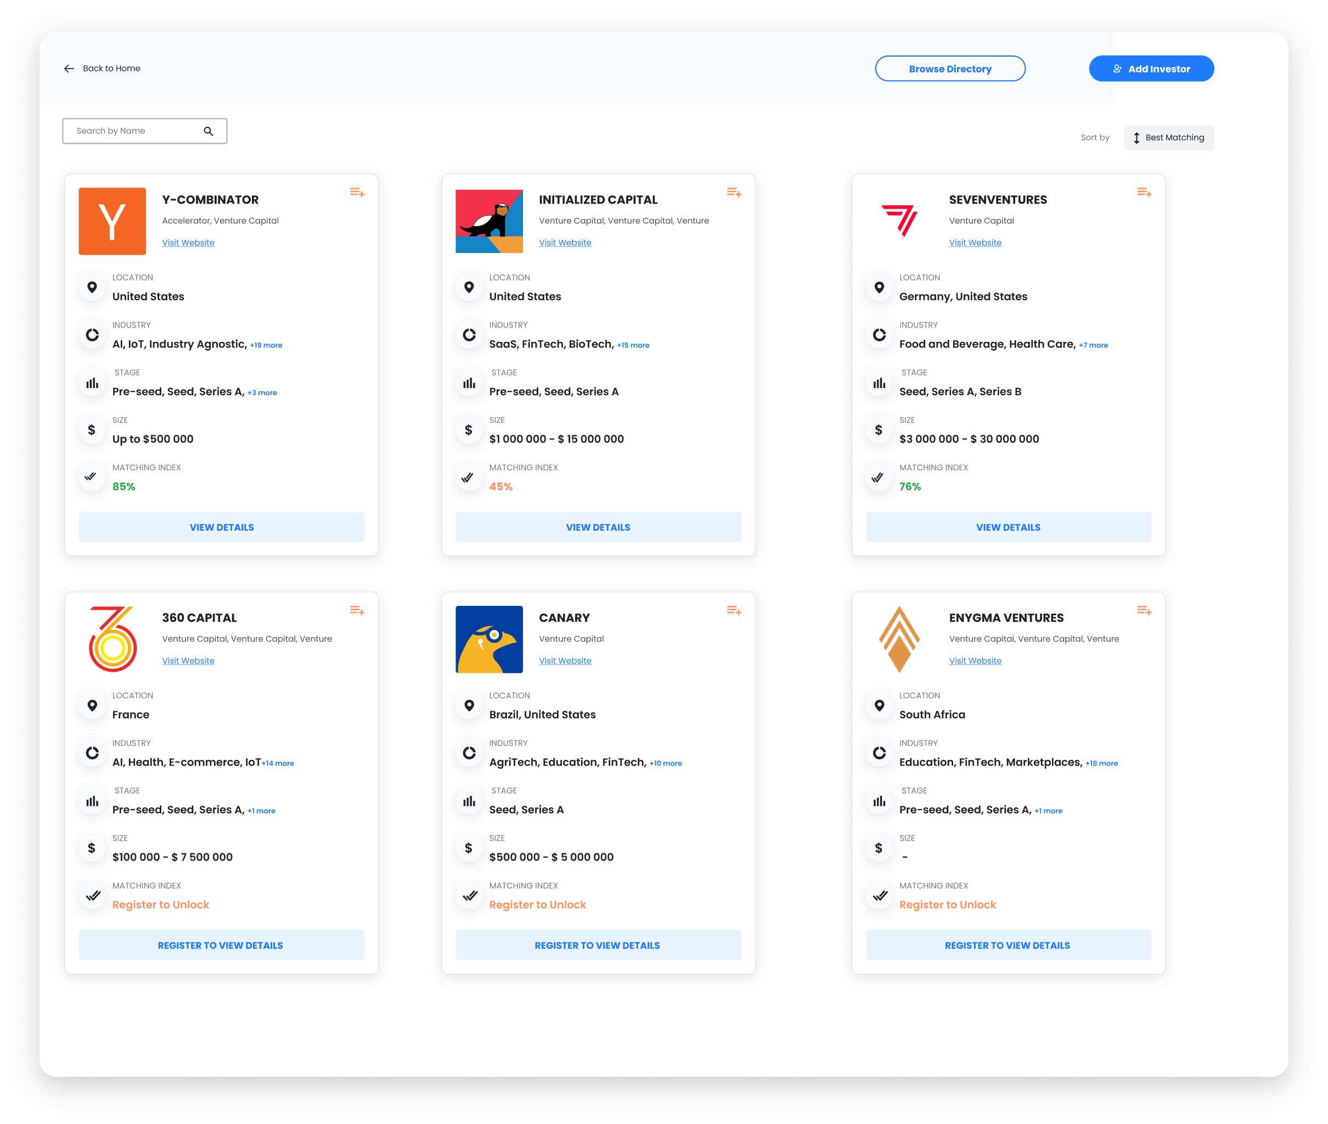Viewport: 1328px width, 1124px height.
Task: Register to view 360 Capital details
Action: (222, 946)
